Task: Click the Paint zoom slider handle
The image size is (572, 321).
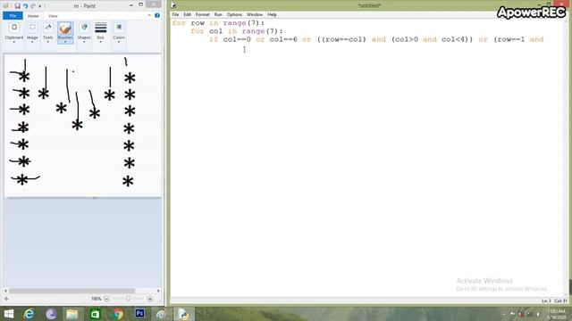Action: point(128,299)
